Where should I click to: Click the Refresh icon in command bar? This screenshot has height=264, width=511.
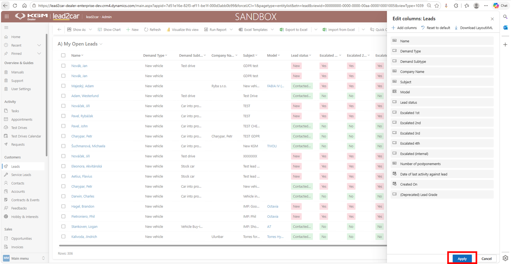point(146,30)
